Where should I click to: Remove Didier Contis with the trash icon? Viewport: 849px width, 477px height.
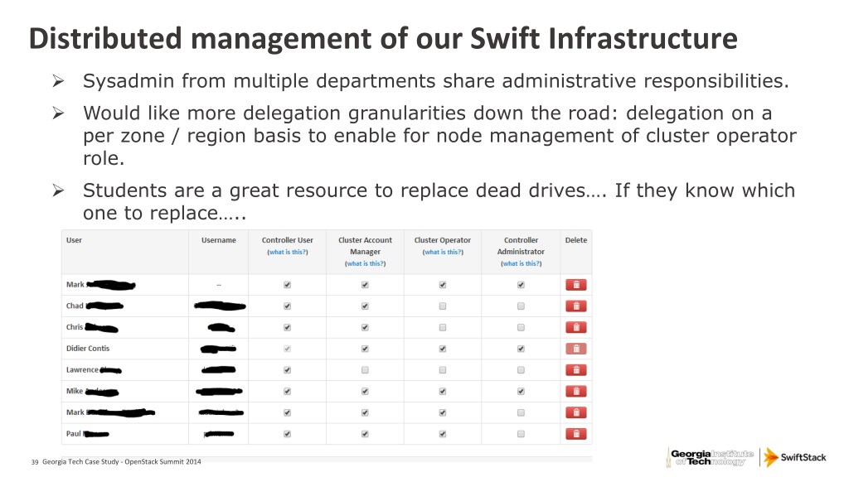tap(575, 349)
